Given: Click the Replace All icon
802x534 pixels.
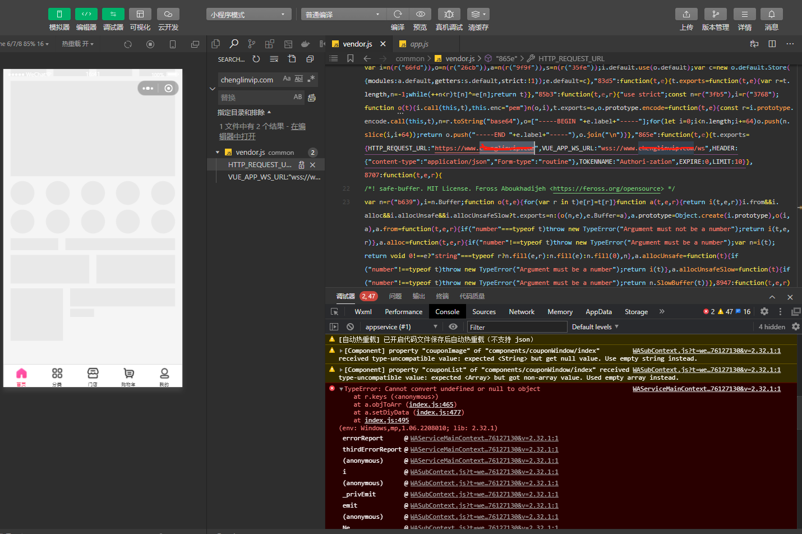Looking at the screenshot, I should point(312,98).
